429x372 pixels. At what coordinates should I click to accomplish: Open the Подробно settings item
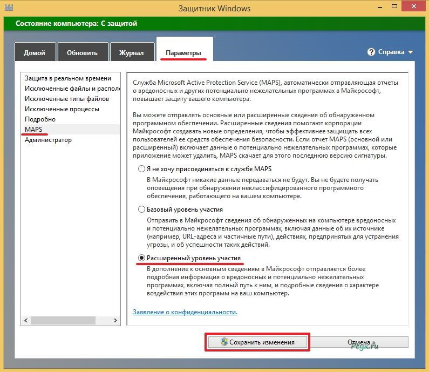70,119
